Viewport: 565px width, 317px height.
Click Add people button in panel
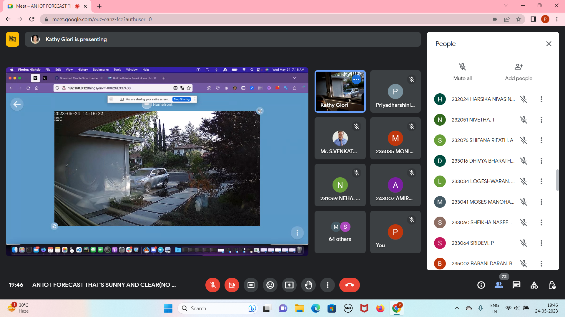tap(519, 71)
